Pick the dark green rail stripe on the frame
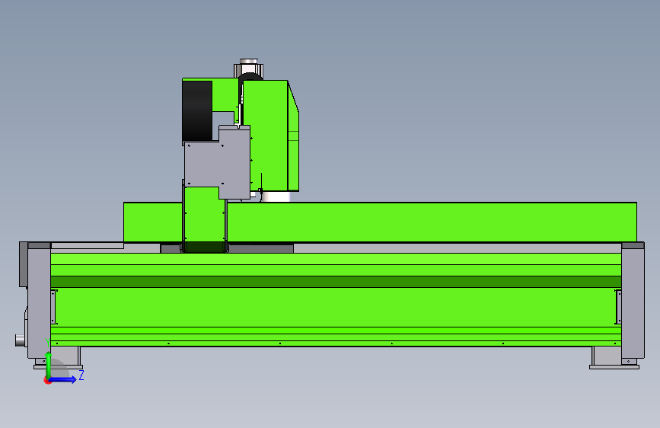660x428 pixels. point(336,282)
